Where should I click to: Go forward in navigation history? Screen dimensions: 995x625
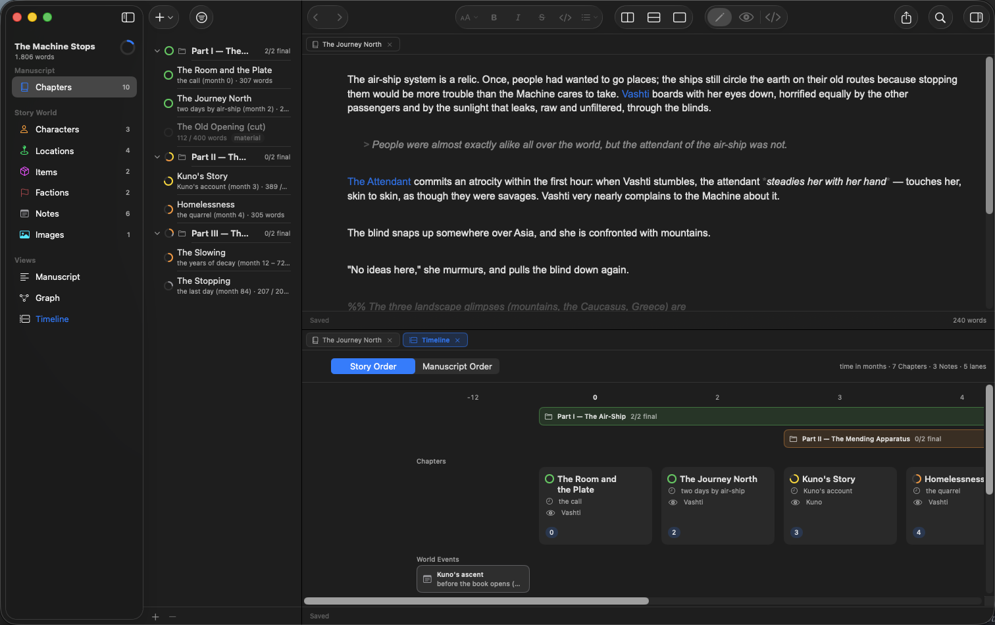[x=339, y=18]
